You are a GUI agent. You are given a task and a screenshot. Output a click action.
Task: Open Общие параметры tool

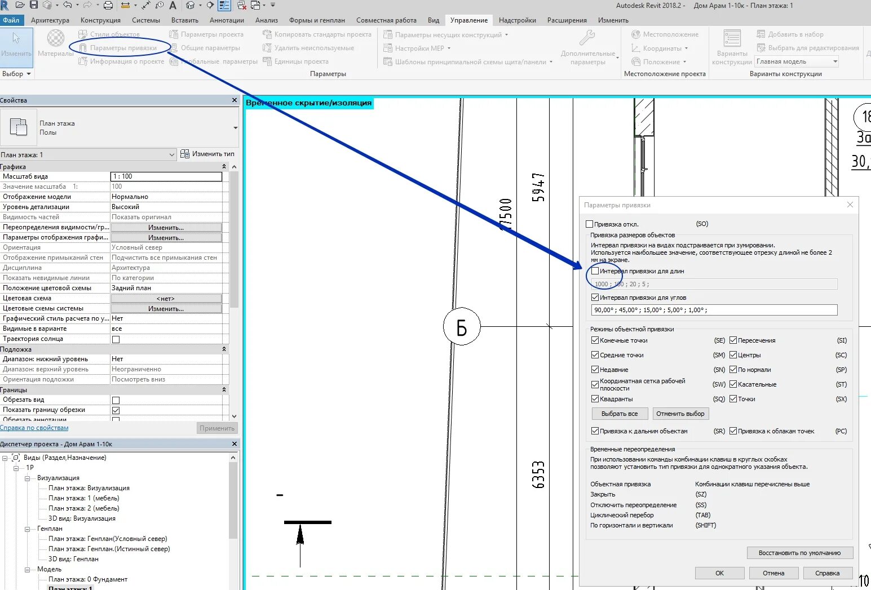[205, 48]
